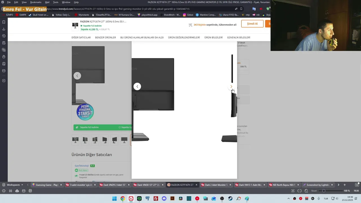361x203 pixels.
Task: Jump to ÜRÜN DEĞERLENDİRMELERİ section
Action: (184, 37)
